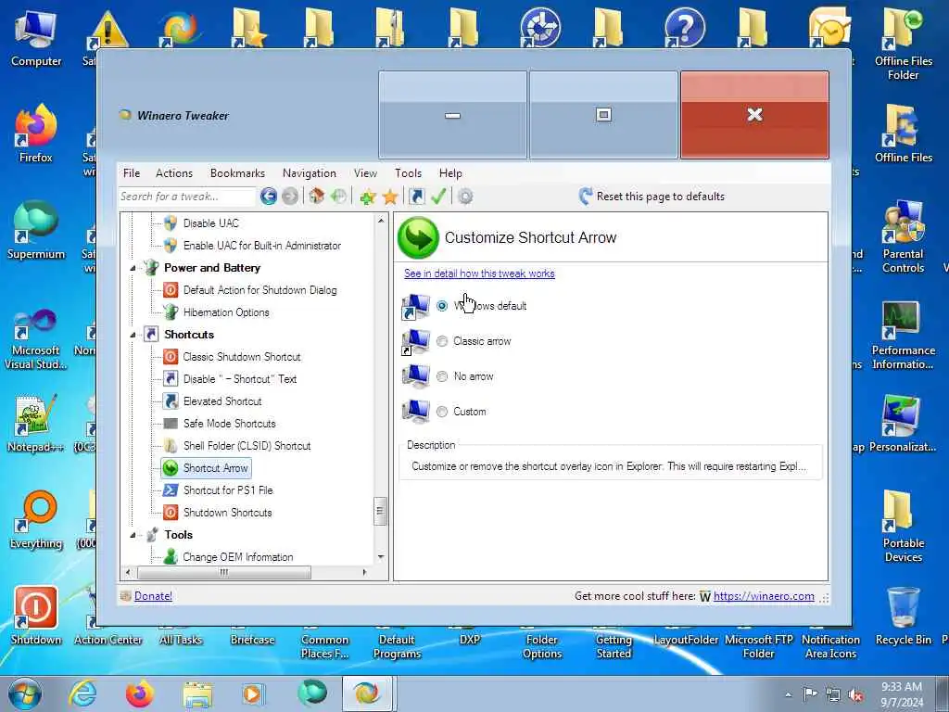This screenshot has width=949, height=712.
Task: Choose the Classic arrow option
Action: [442, 341]
